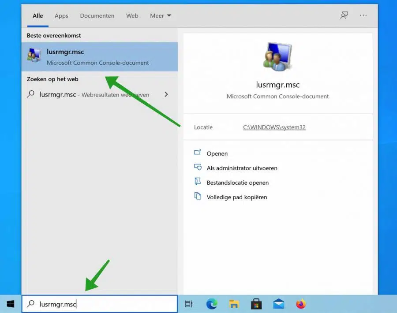
Task: Launch Firefox from the taskbar
Action: 301,304
